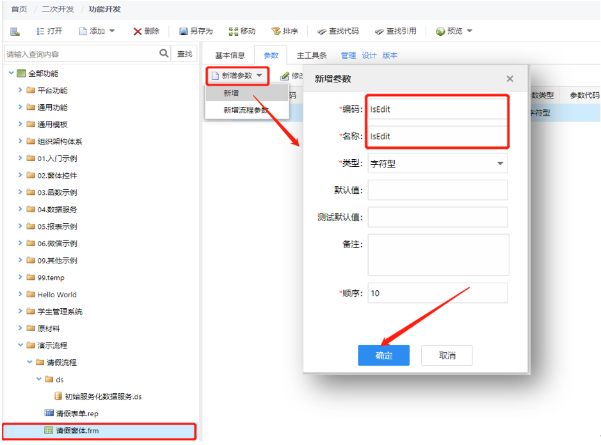Click the 顺序 input field
This screenshot has height=445, width=601.
coord(438,293)
